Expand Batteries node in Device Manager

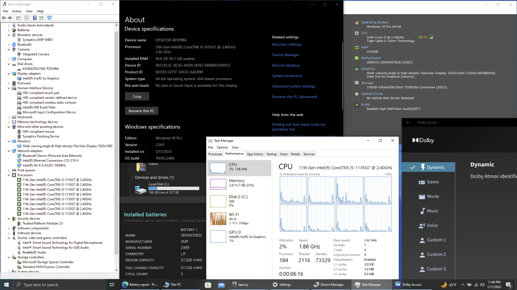(9, 30)
